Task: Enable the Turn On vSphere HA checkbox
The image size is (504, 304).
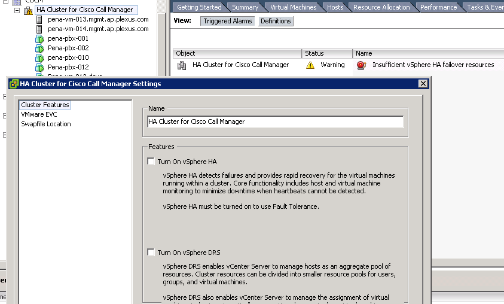Action: (151, 161)
